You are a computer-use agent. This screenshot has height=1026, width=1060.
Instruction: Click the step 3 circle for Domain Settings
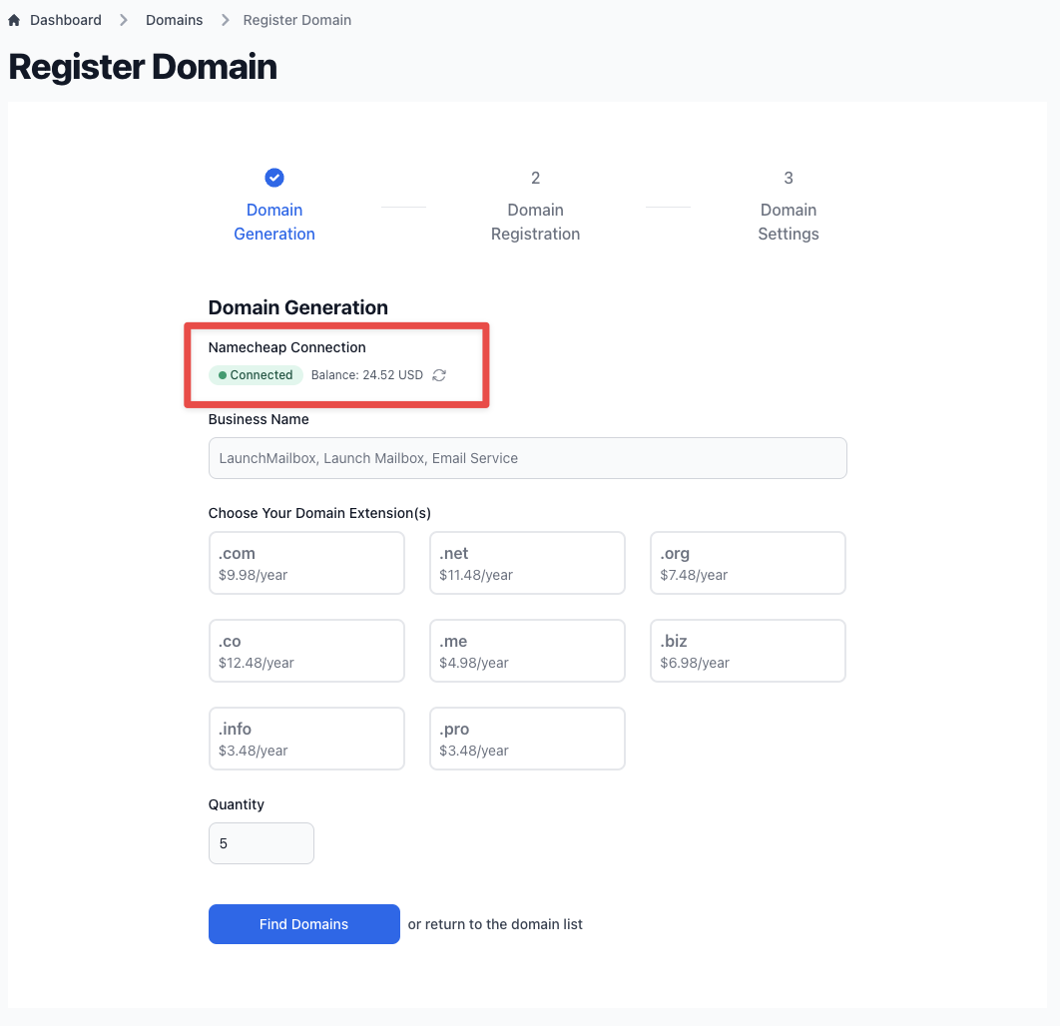point(789,178)
